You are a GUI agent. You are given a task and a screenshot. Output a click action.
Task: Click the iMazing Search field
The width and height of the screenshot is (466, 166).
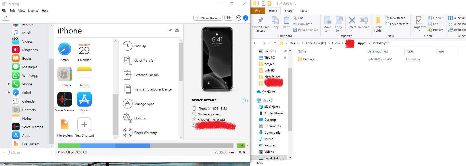30,152
